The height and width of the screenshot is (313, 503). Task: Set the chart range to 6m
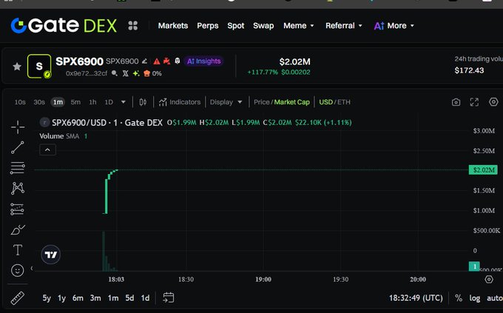78,298
